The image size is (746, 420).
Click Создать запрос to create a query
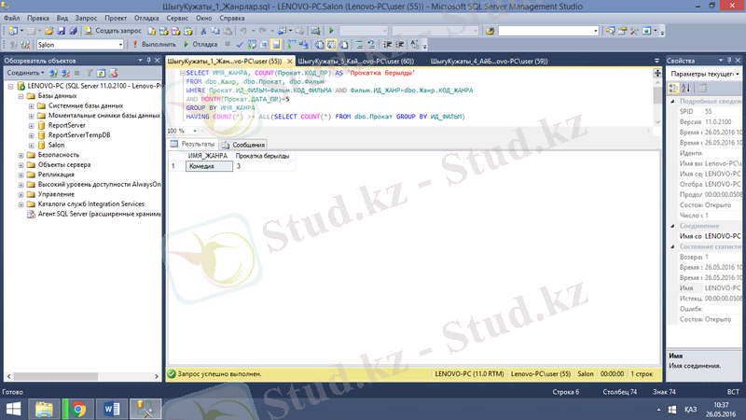(113, 31)
